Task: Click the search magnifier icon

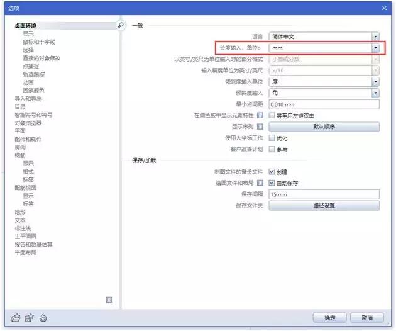Action: [121, 25]
